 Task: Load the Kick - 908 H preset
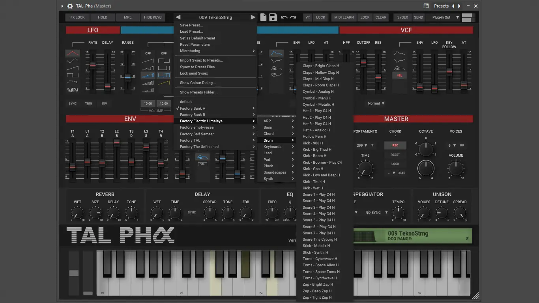point(325,143)
